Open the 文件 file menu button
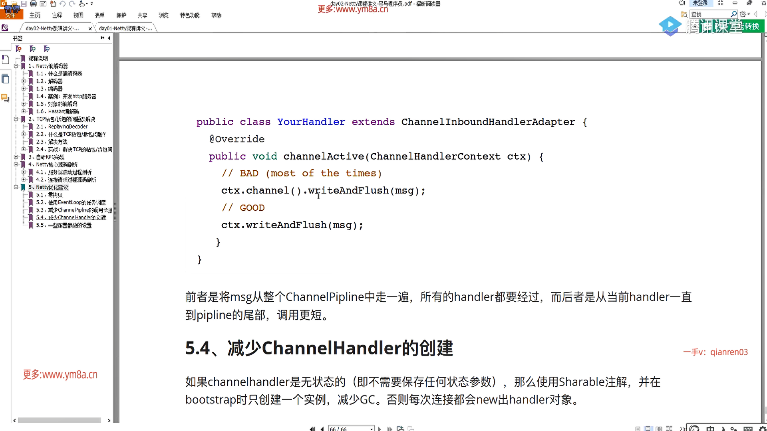Image resolution: width=767 pixels, height=431 pixels. (x=11, y=15)
